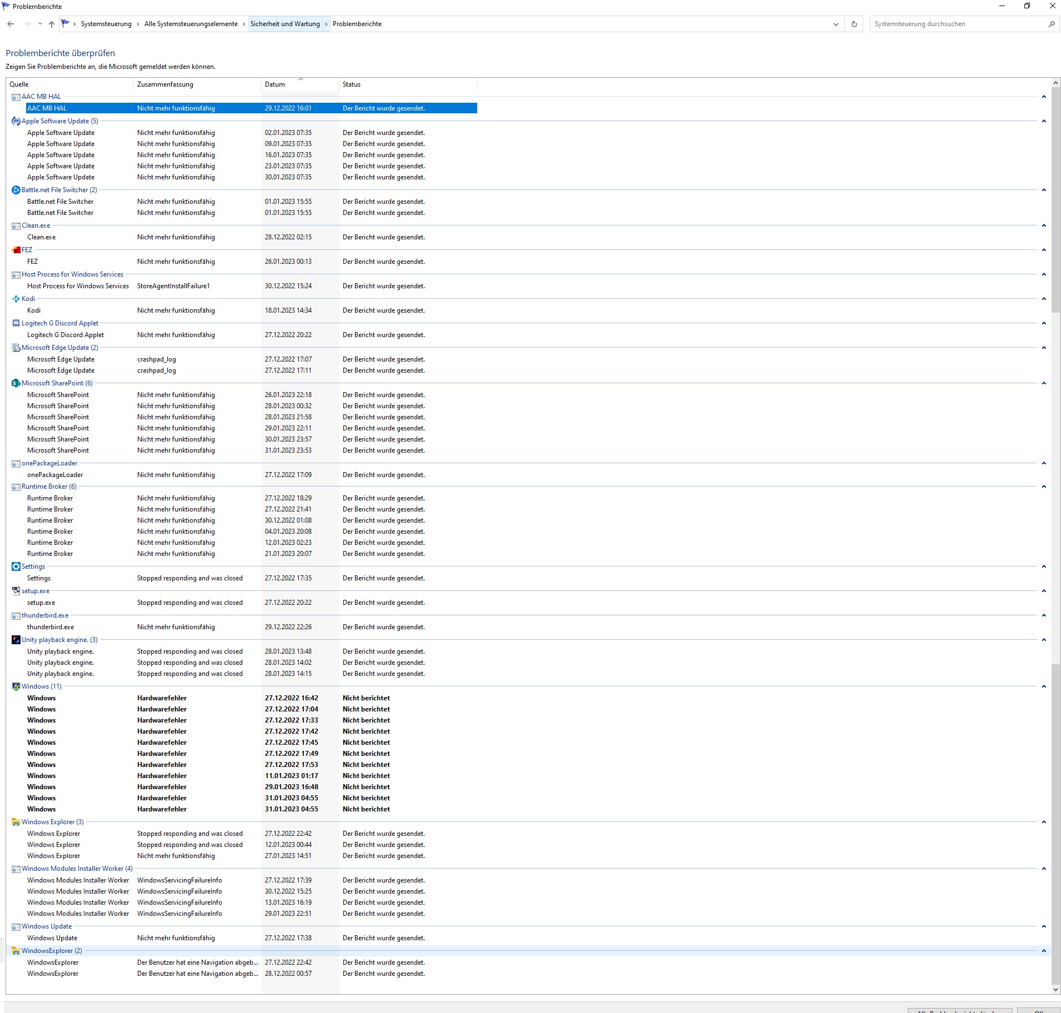Click the Host Process for Windows Services group icon
The image size is (1061, 1013).
pyautogui.click(x=16, y=275)
